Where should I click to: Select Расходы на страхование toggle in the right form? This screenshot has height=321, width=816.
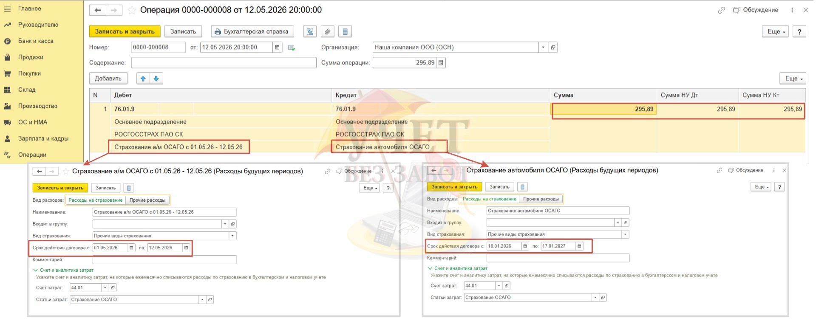(x=489, y=199)
